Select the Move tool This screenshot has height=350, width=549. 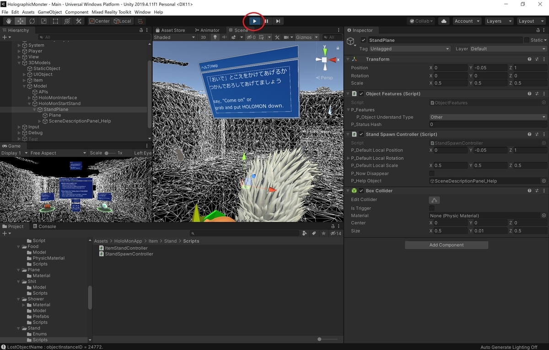coord(21,21)
